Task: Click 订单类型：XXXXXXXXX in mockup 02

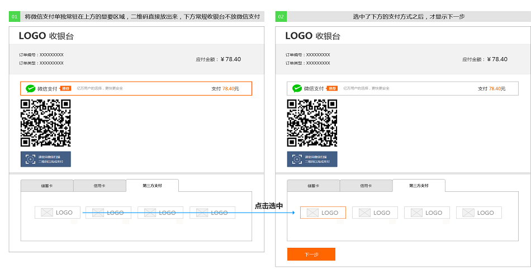Action: (x=308, y=63)
